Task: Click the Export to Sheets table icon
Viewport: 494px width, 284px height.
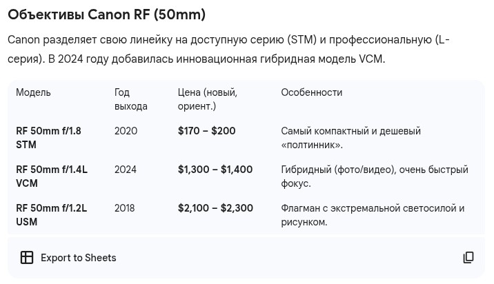Action: point(27,258)
